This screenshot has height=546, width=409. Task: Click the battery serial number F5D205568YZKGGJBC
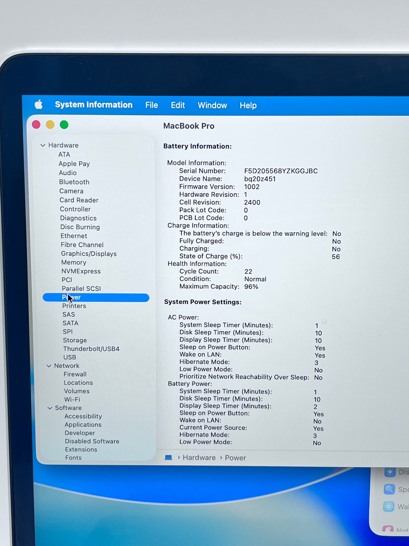click(281, 171)
